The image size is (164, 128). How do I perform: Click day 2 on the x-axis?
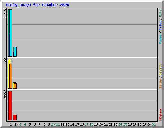click(x=15, y=124)
